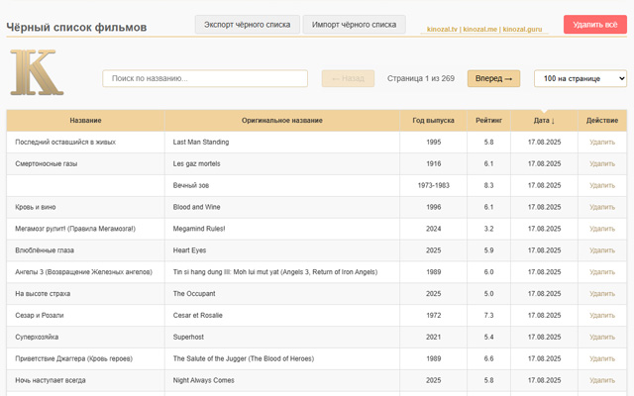The width and height of the screenshot is (634, 396).
Task: Sort by Рейтинг column header
Action: click(488, 121)
